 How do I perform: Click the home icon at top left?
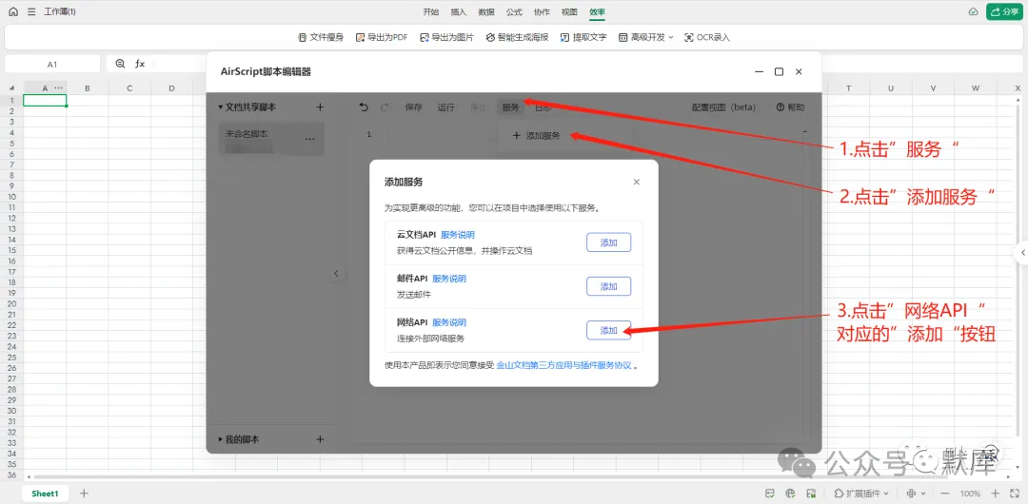13,11
